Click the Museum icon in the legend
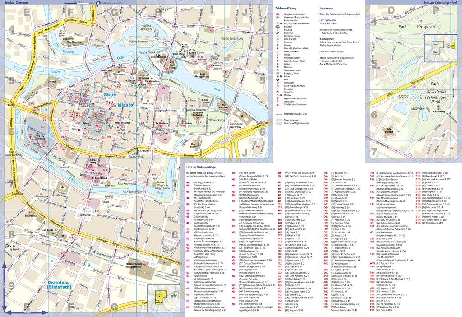Viewport: 462px width, 317px height. point(277,66)
